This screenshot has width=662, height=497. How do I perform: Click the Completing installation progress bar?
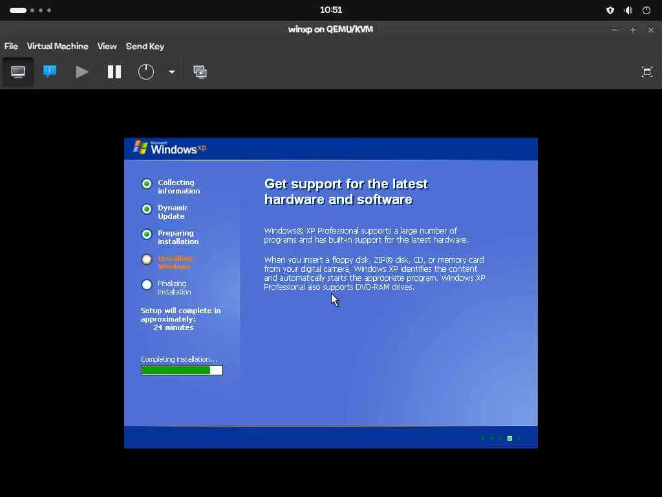(182, 370)
